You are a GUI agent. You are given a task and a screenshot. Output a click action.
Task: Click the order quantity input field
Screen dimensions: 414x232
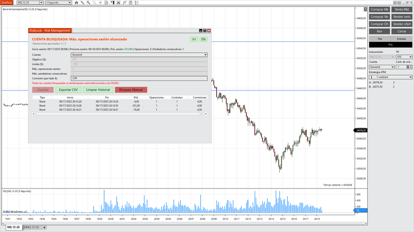click(x=400, y=67)
